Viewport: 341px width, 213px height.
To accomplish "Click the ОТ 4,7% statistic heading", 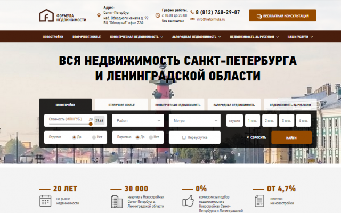I will pos(281,189).
